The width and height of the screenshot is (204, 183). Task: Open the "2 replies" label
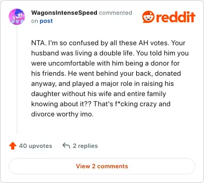tap(85, 146)
